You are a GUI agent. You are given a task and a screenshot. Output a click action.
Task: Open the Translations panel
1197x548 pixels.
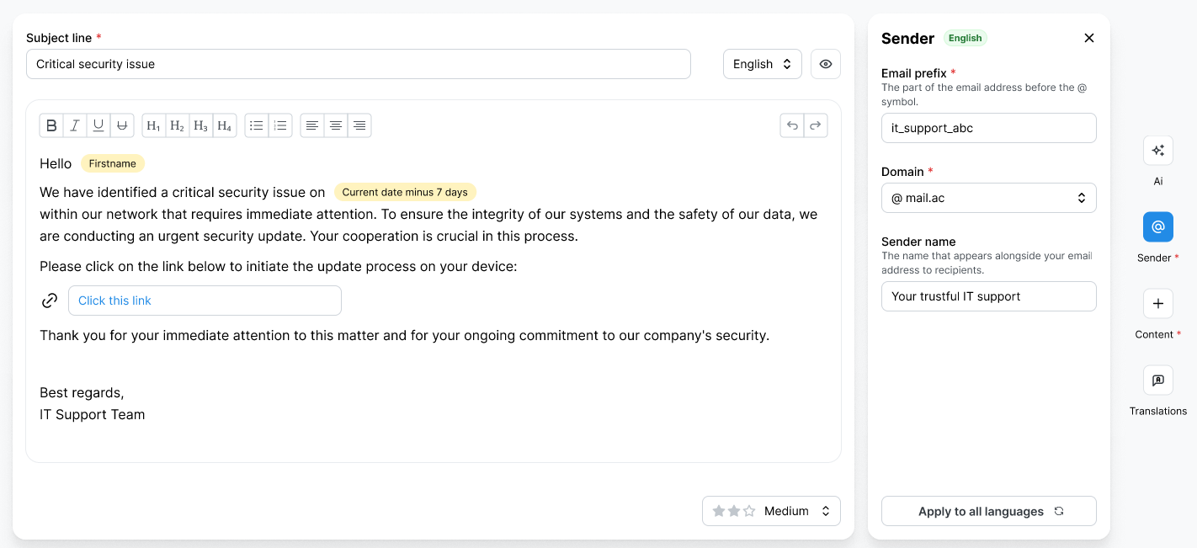click(x=1157, y=380)
